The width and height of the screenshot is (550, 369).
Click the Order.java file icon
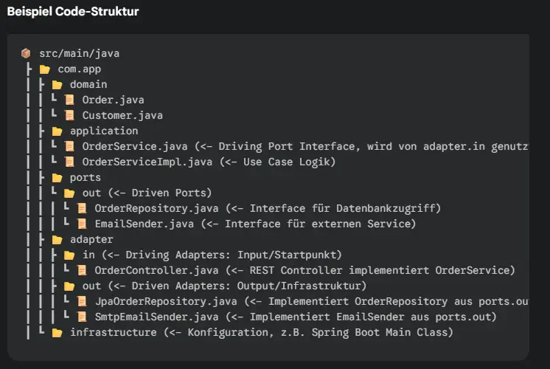coord(69,100)
